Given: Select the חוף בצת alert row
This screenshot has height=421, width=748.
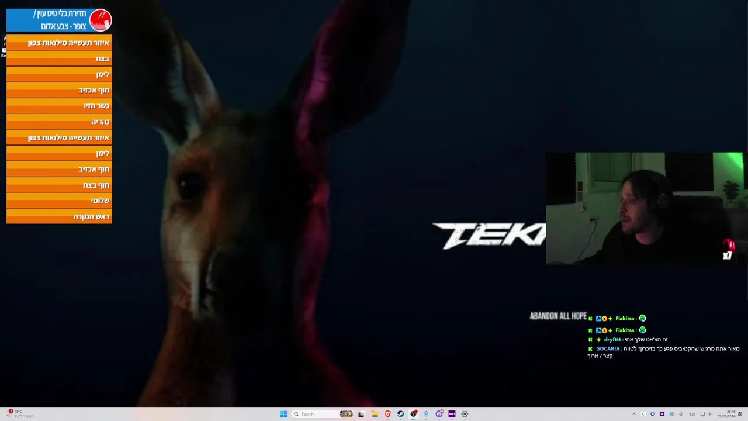Looking at the screenshot, I should [x=59, y=185].
